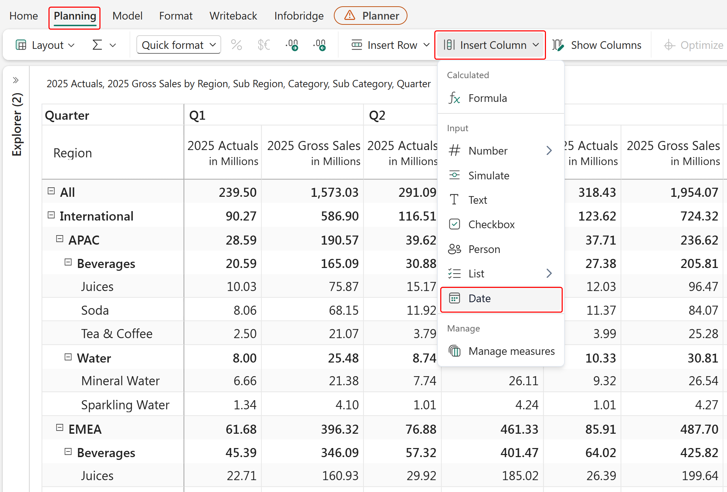Collapse the Water row
The image size is (727, 492).
(x=68, y=357)
